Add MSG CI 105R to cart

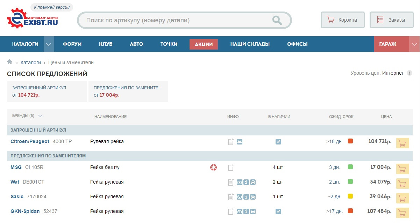tap(402, 169)
